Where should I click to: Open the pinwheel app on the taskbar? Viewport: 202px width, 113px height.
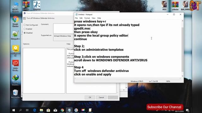click(76, 110)
